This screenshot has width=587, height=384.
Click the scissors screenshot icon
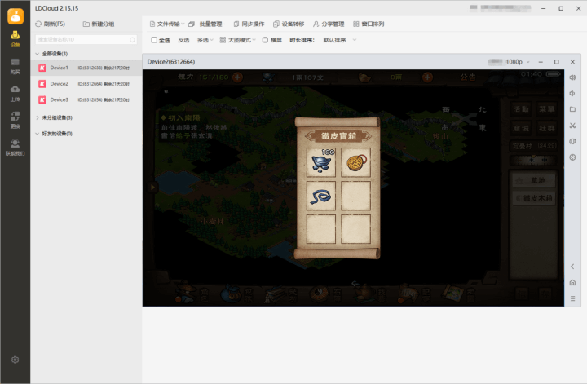(572, 126)
